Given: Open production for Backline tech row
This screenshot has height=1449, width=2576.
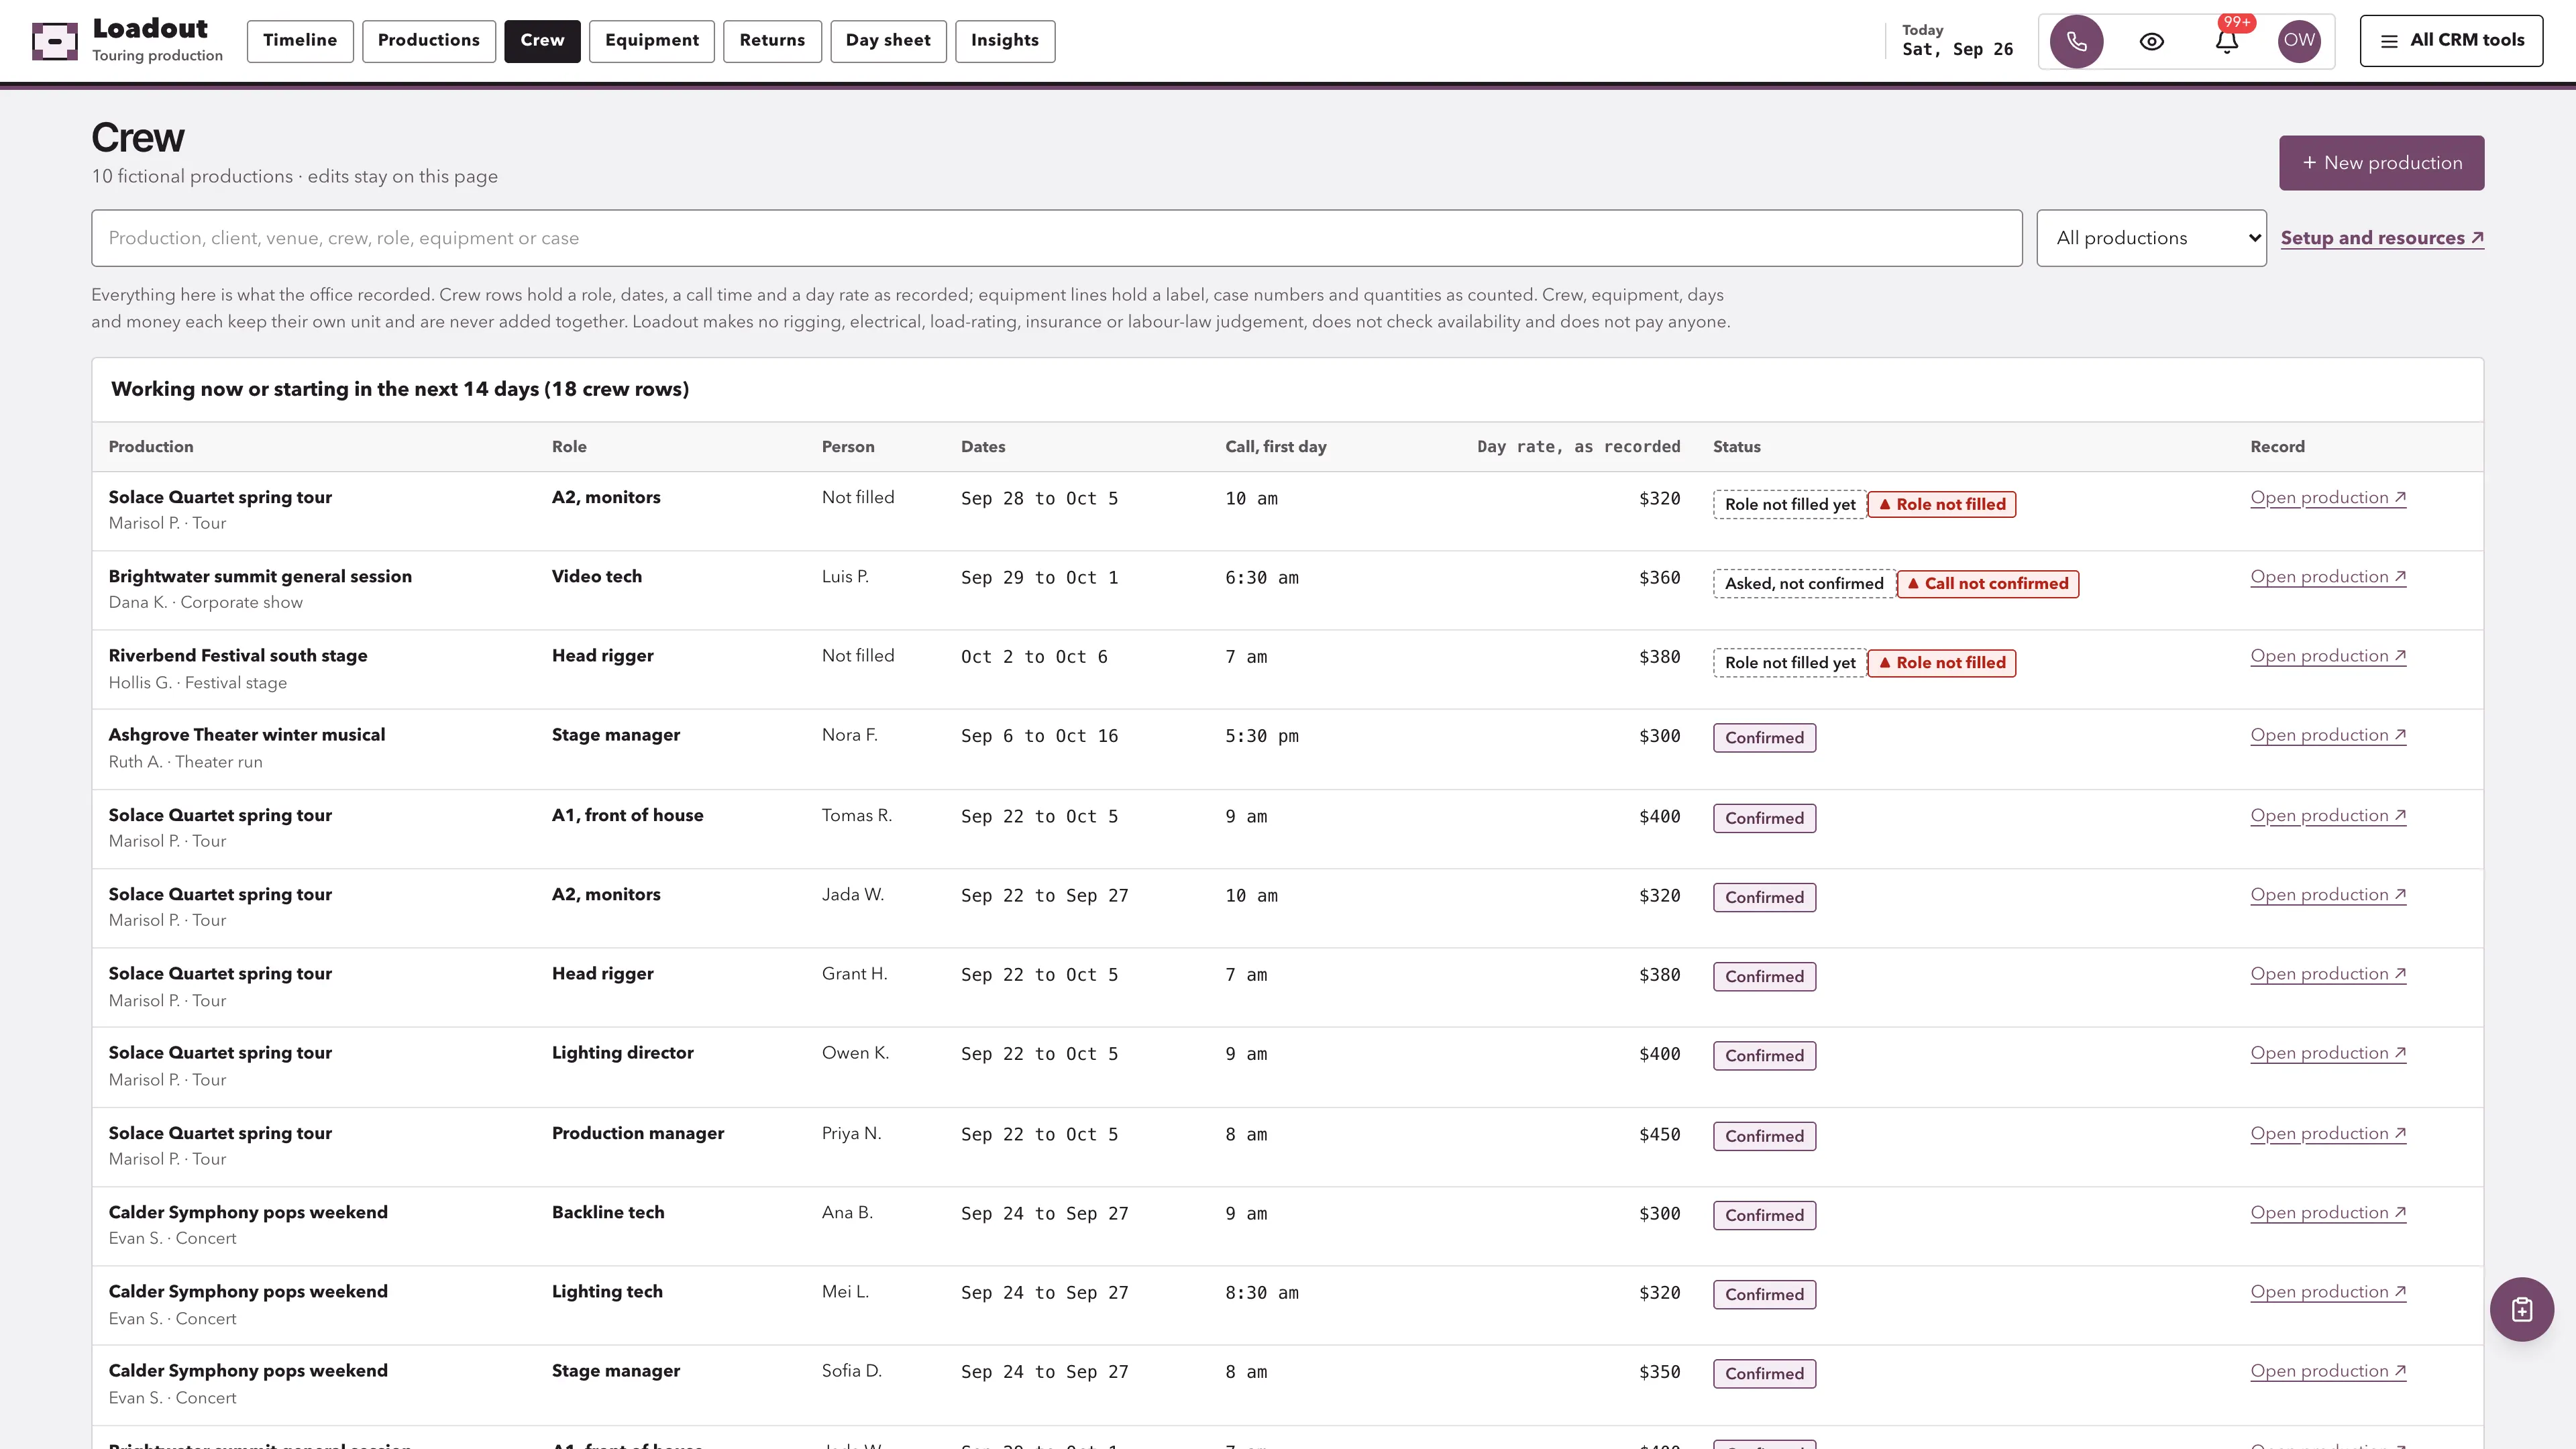Looking at the screenshot, I should tap(2328, 1213).
